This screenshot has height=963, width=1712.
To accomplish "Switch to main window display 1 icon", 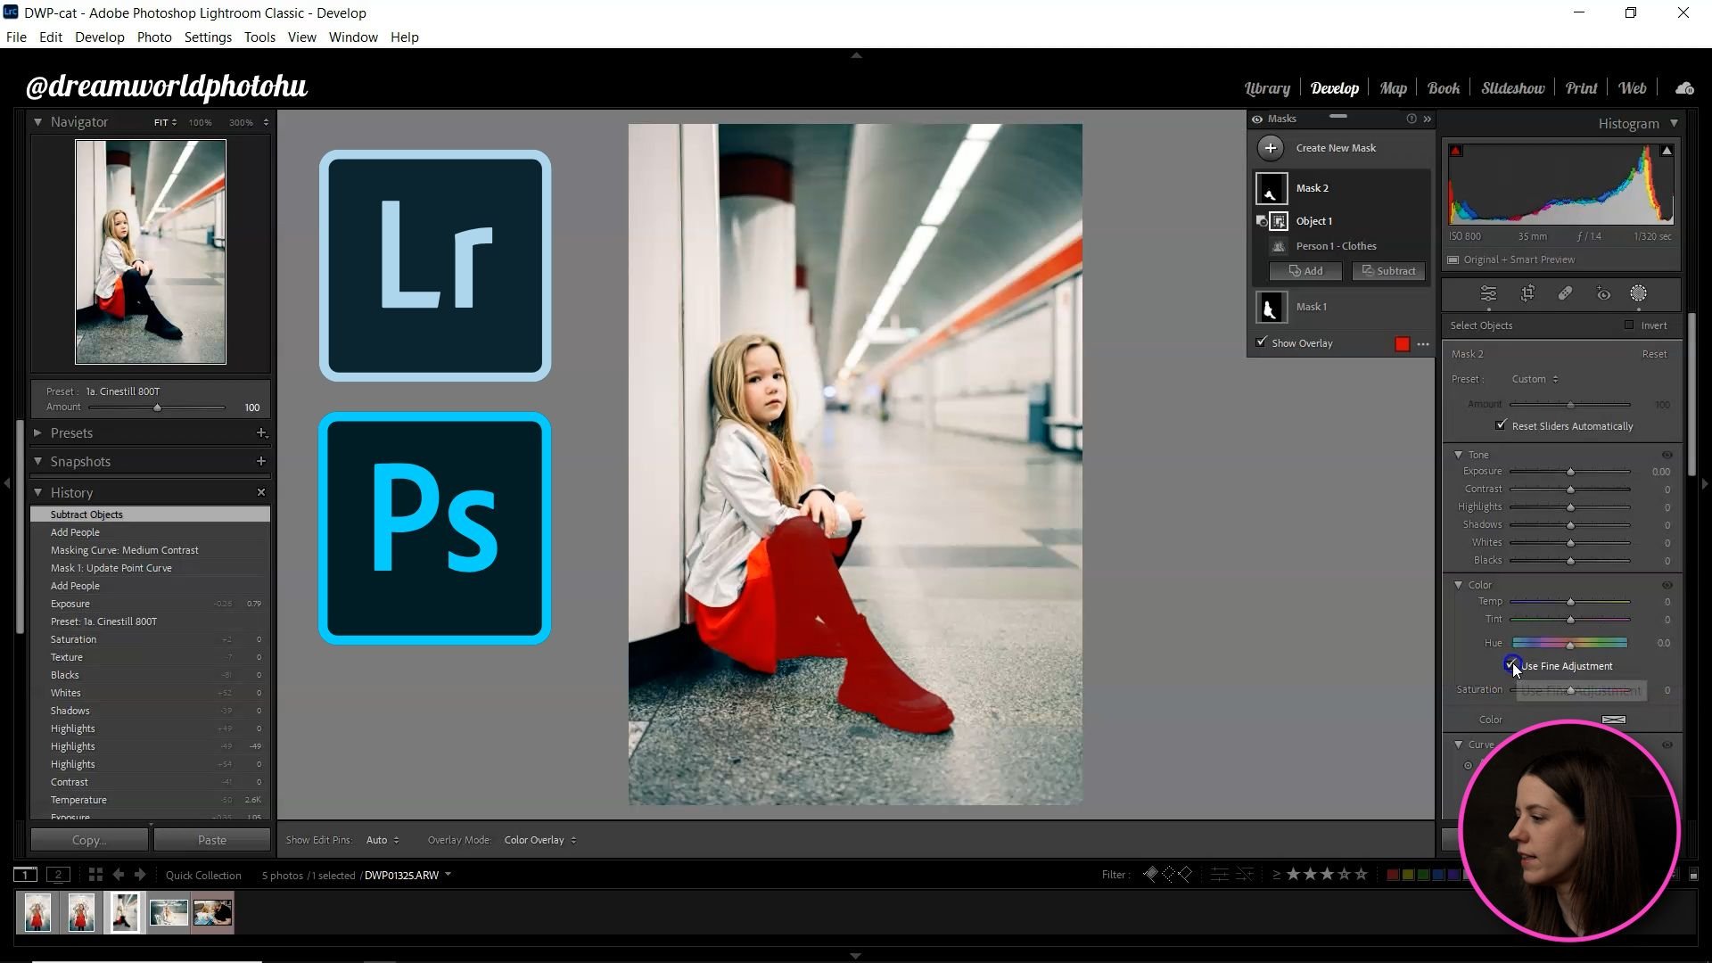I will [25, 875].
